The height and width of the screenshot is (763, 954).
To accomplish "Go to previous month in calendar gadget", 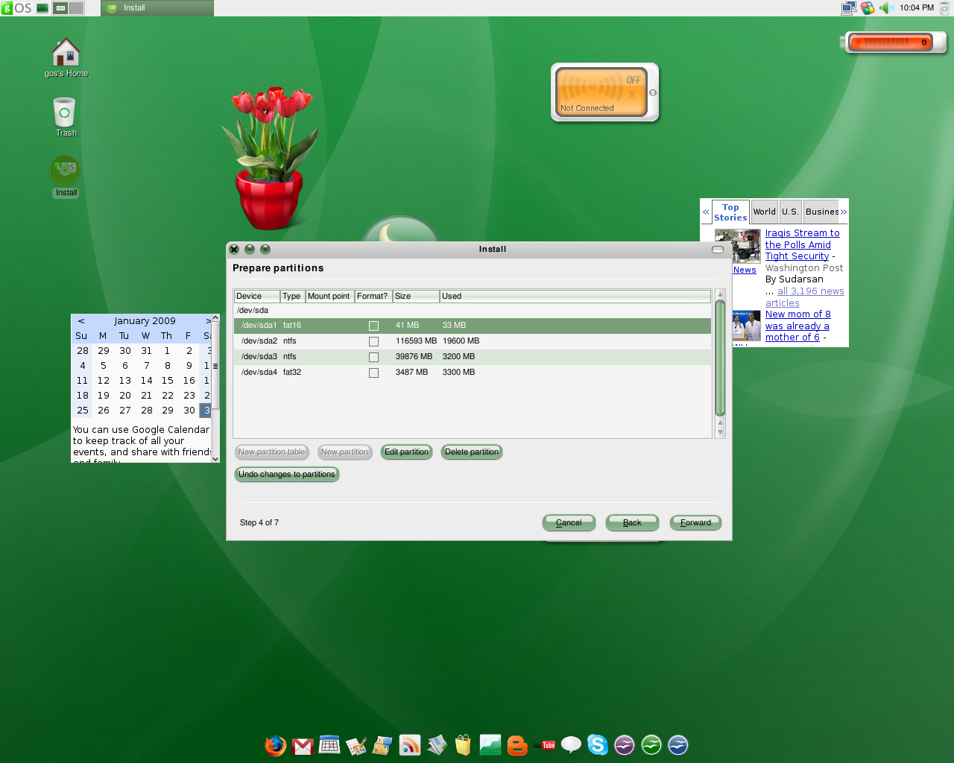I will pos(81,321).
